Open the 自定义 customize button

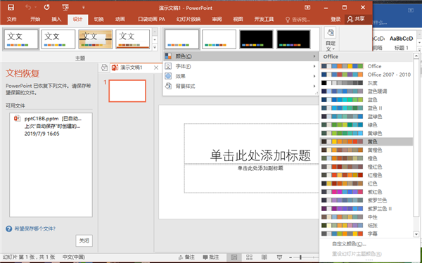[x=331, y=39]
